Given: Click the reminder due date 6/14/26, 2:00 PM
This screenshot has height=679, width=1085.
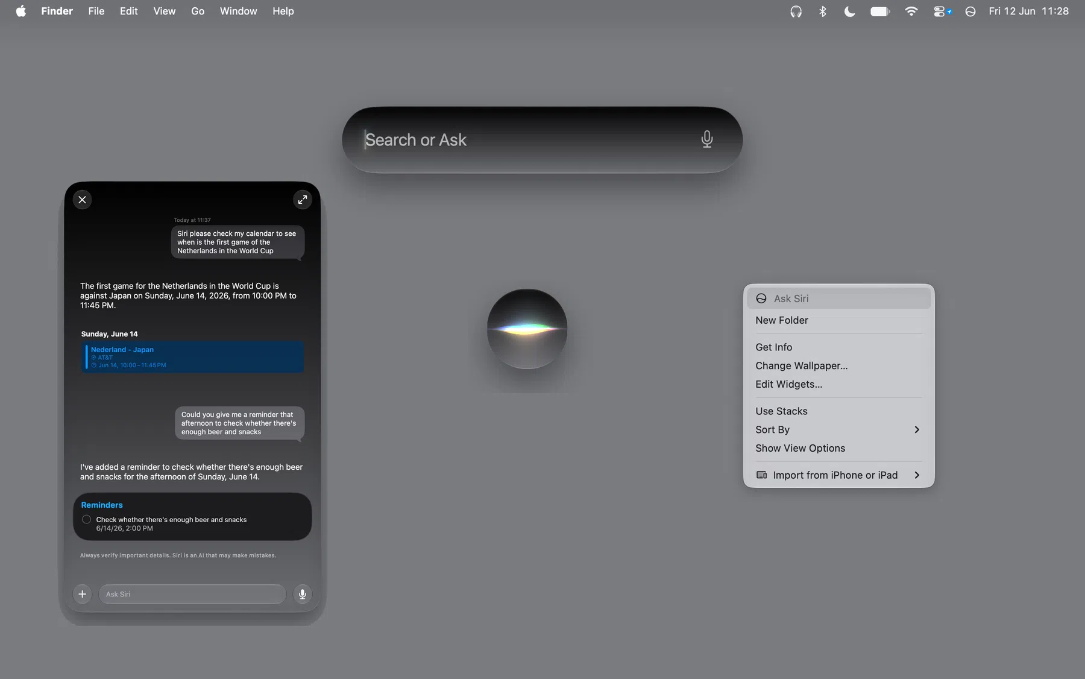Looking at the screenshot, I should [125, 528].
